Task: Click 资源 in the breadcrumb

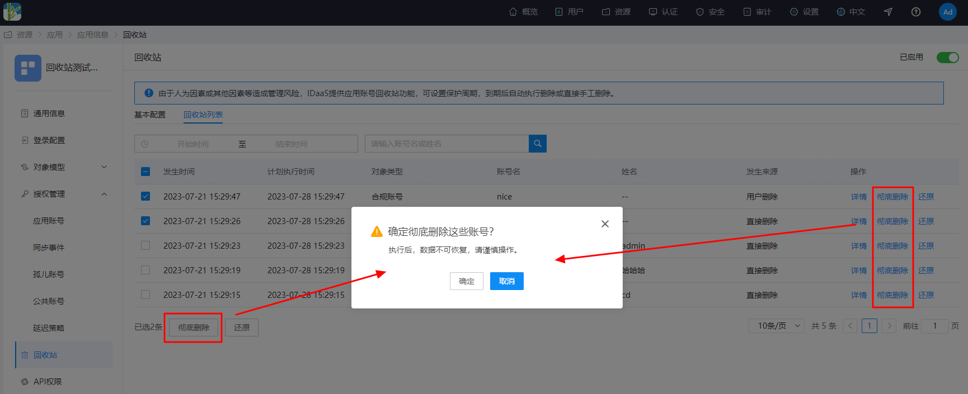Action: (x=25, y=35)
